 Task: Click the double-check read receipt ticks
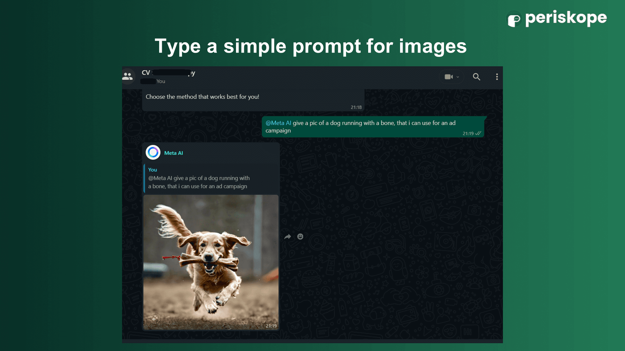[478, 133]
